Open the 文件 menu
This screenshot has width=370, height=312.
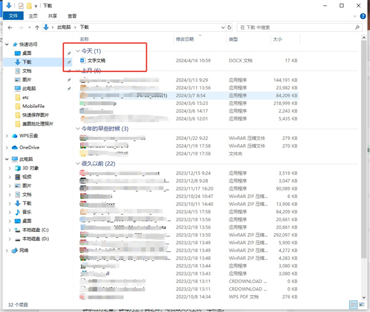coord(12,15)
